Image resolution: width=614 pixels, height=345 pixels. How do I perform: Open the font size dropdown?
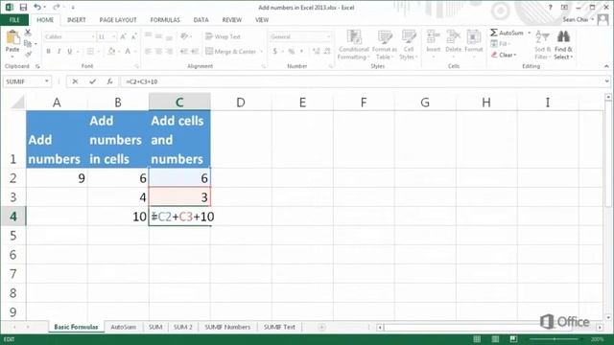click(114, 36)
